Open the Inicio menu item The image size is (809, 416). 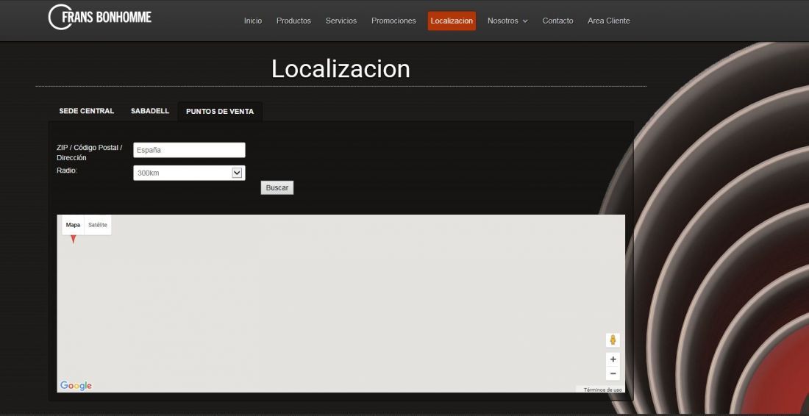point(253,21)
